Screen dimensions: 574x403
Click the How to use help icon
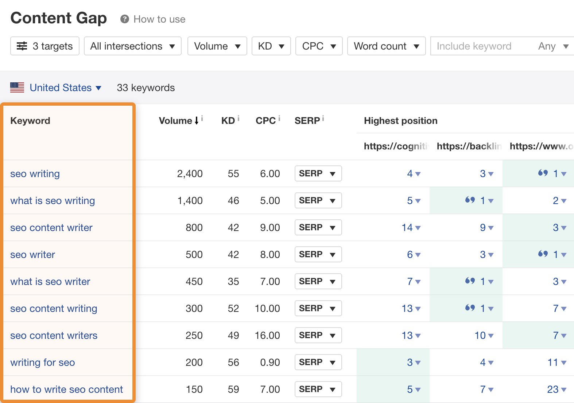125,19
